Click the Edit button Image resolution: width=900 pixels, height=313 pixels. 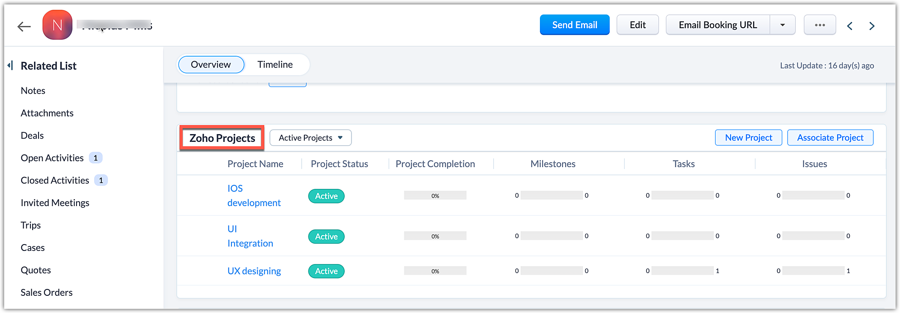(637, 25)
